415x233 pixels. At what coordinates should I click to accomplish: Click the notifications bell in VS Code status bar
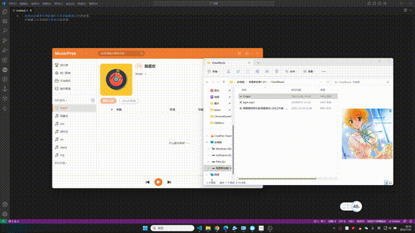point(410,221)
